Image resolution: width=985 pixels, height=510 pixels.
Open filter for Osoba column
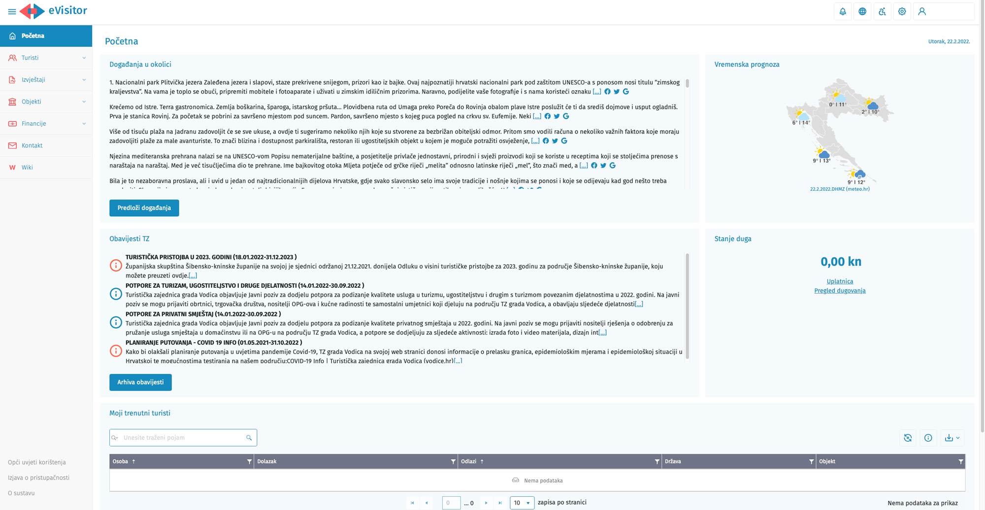(x=249, y=462)
